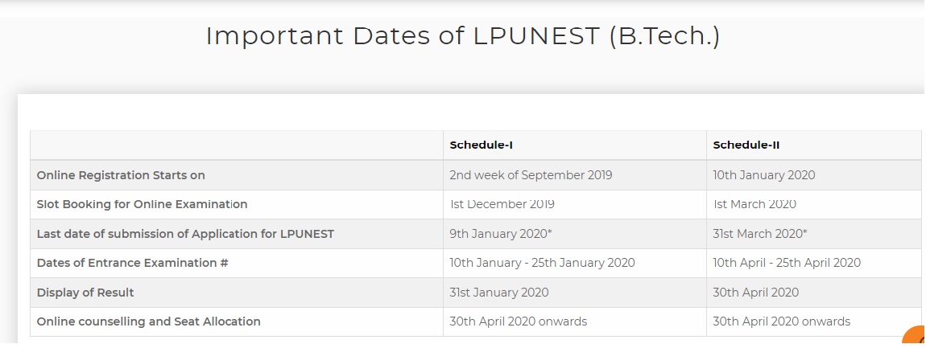Click the 30th April 2020 result cell
The width and height of the screenshot is (926, 348).
pyautogui.click(x=756, y=293)
